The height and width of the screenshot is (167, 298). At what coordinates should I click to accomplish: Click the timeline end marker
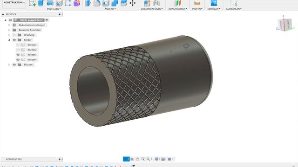click(x=134, y=166)
